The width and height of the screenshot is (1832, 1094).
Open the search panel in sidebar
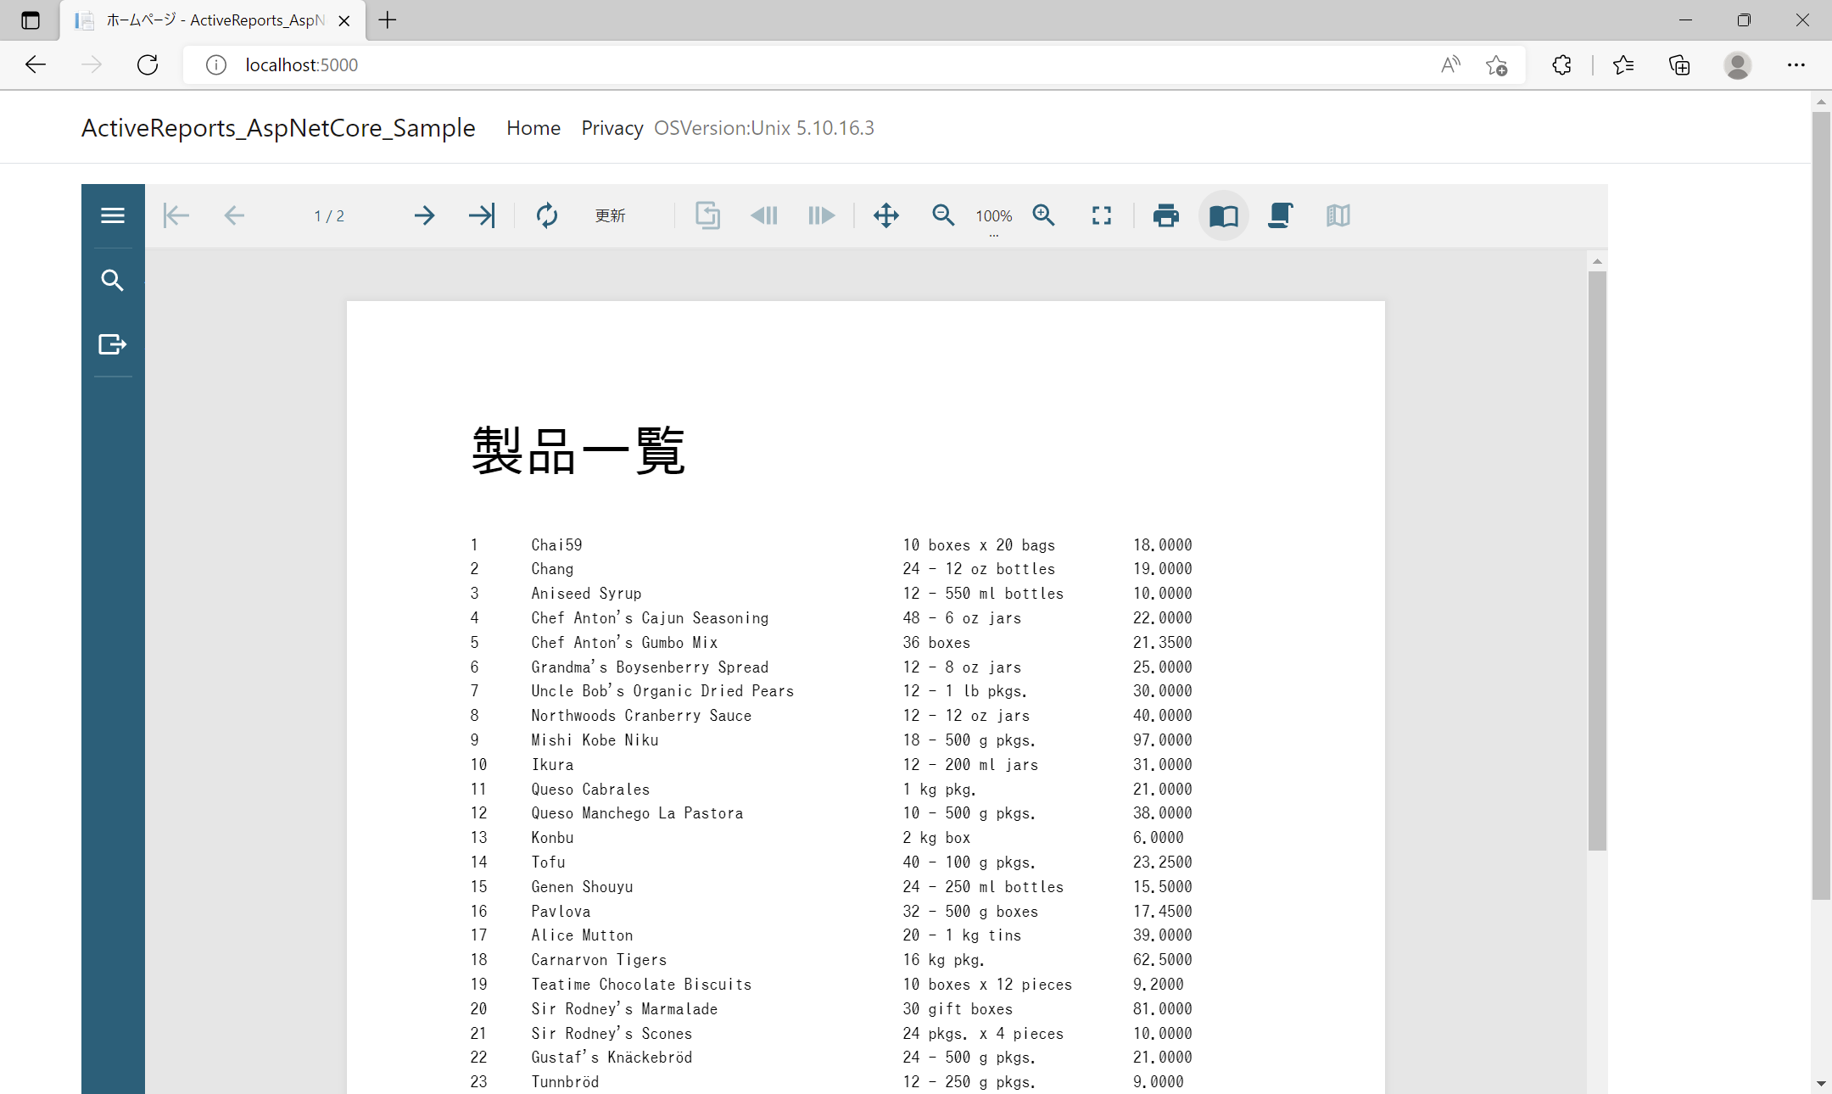pyautogui.click(x=113, y=280)
